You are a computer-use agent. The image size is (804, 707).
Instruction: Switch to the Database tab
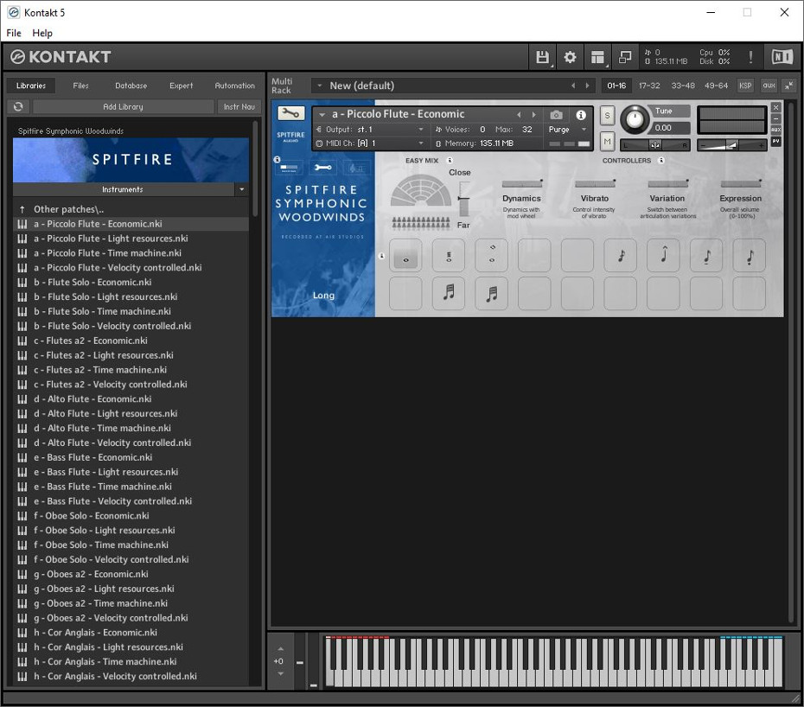[131, 86]
